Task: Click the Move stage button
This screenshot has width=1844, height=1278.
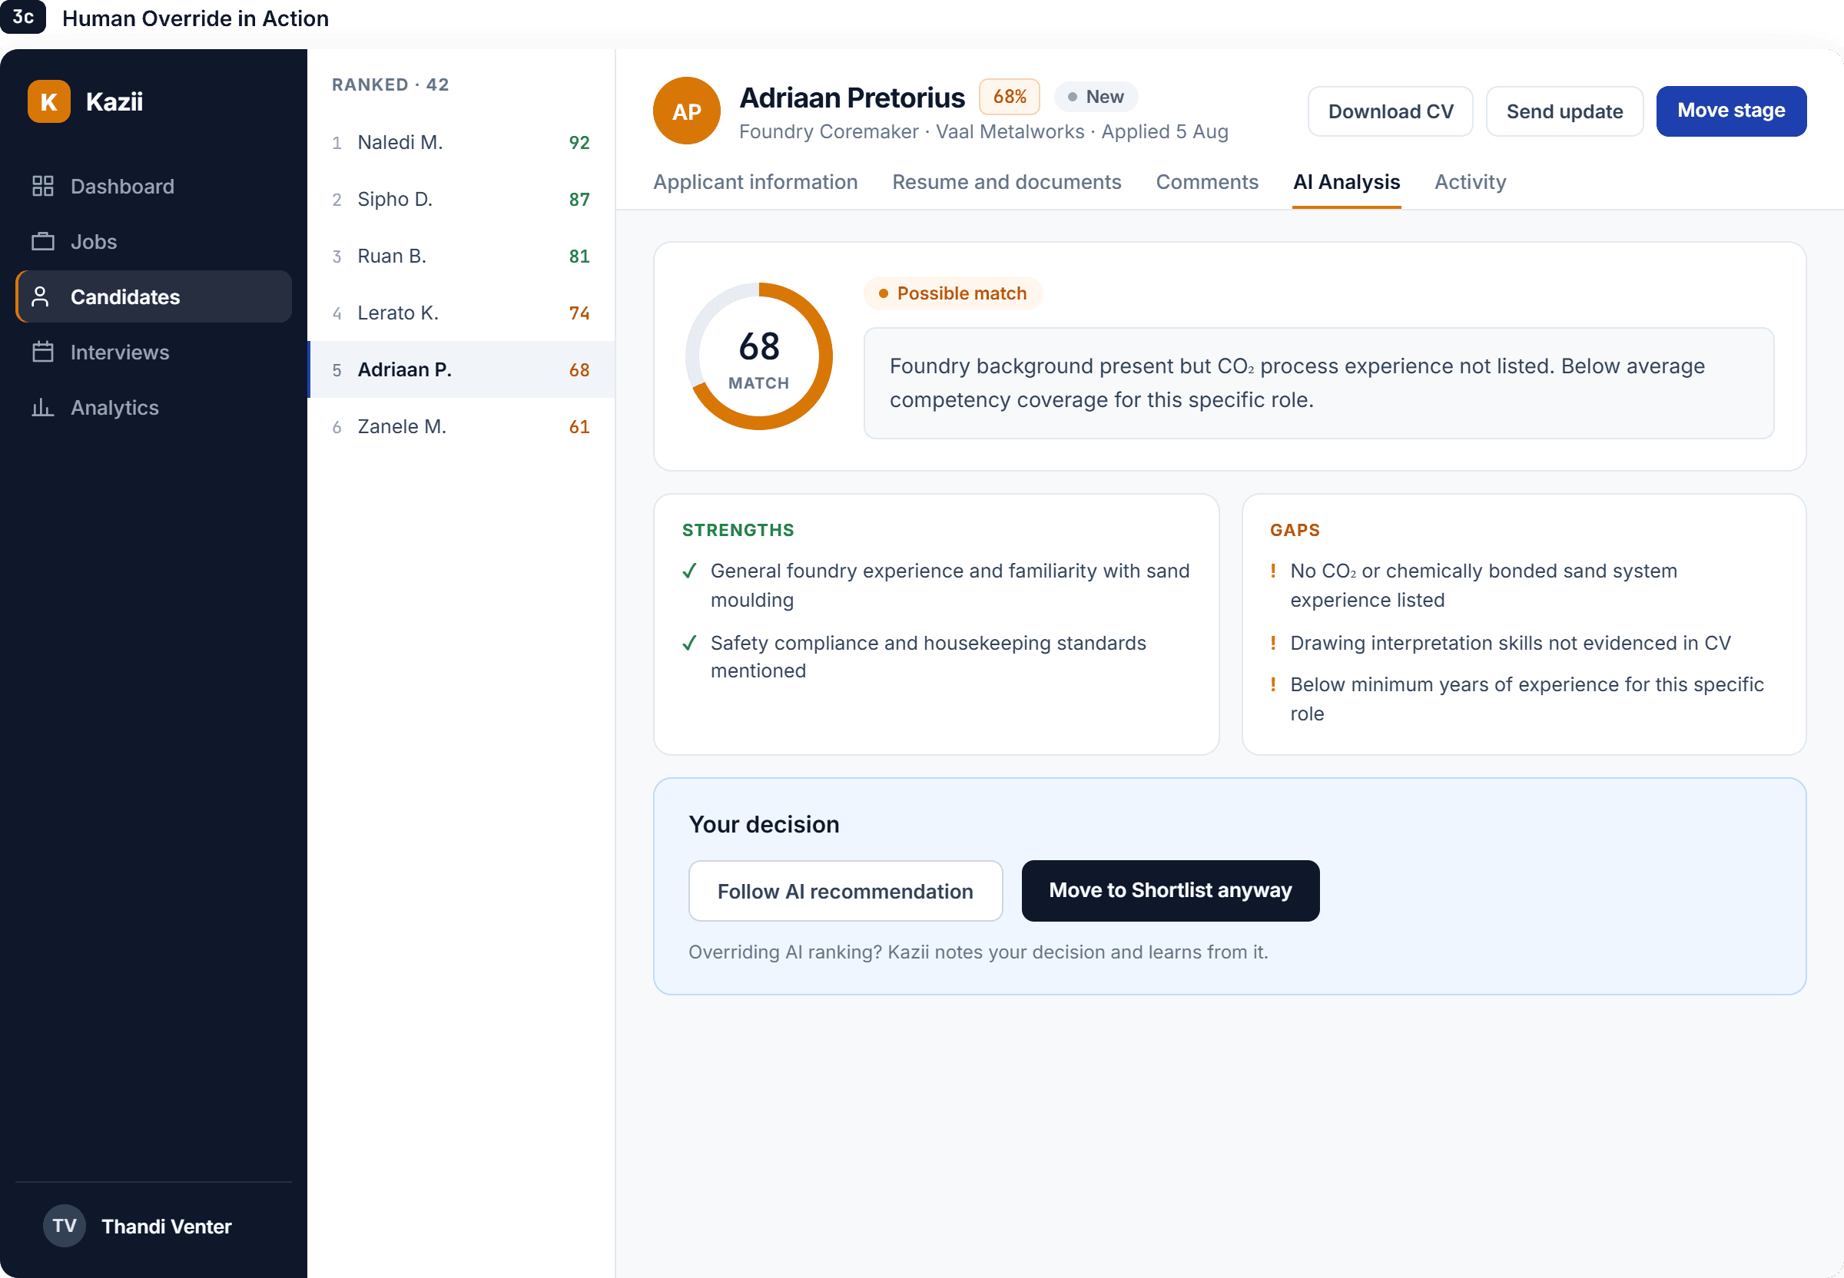Action: [x=1731, y=111]
